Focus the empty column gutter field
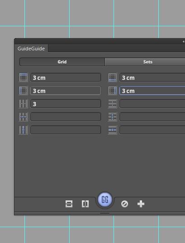This screenshot has height=243, width=185. point(66,130)
